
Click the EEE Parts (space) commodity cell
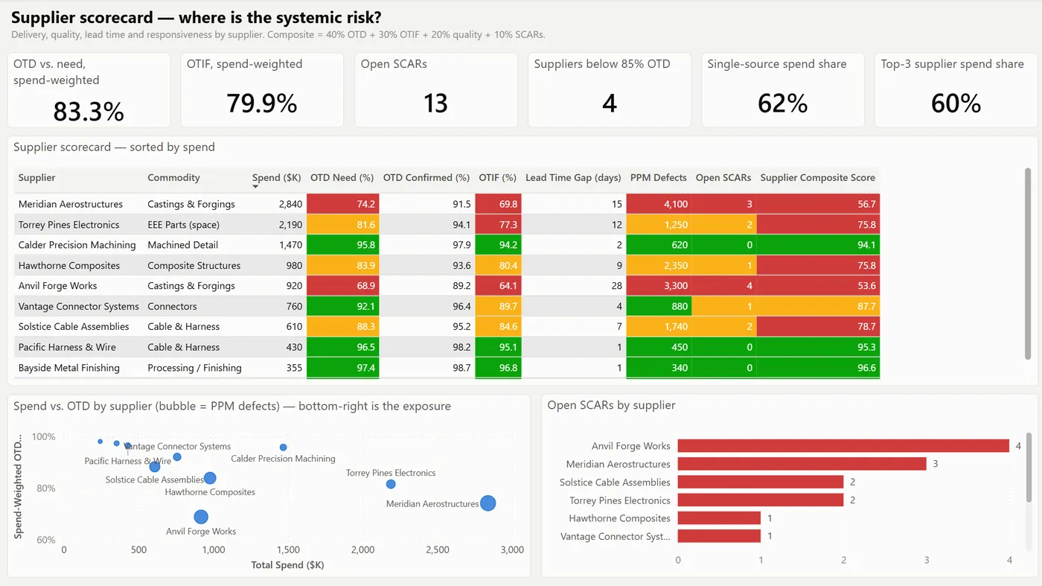pos(183,225)
